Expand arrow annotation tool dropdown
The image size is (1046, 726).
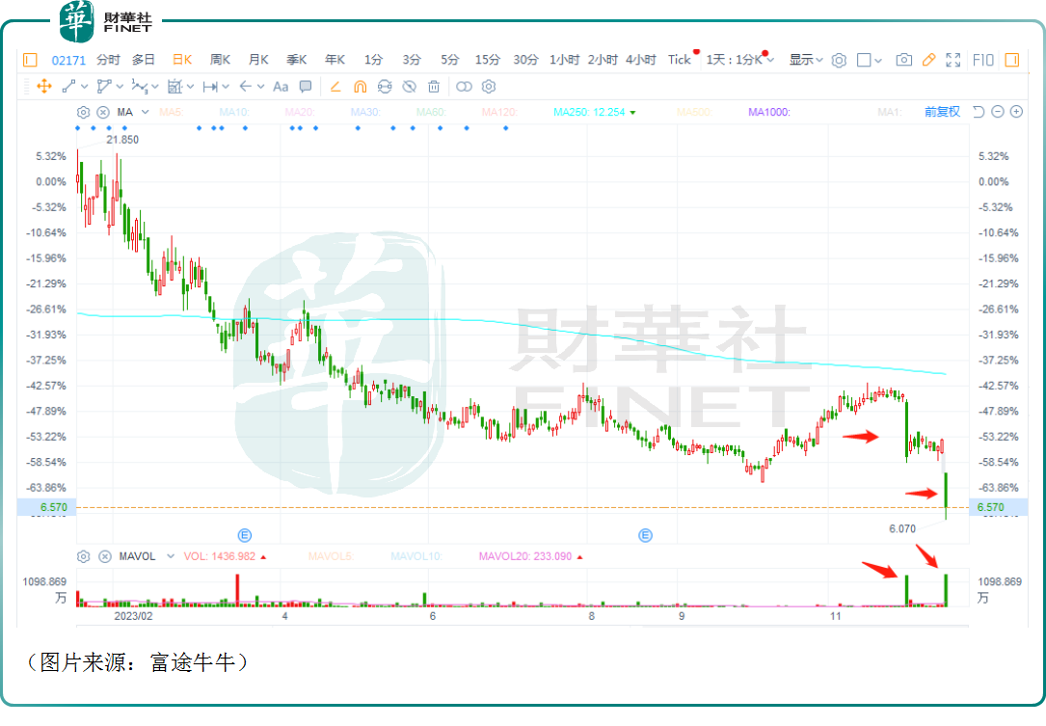(x=261, y=86)
